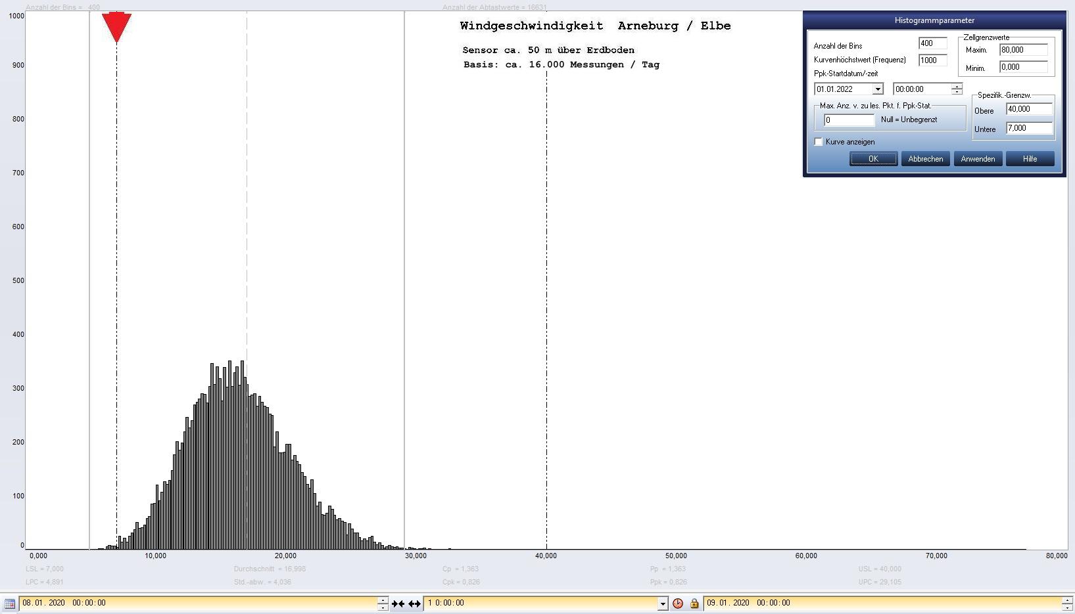This screenshot has width=1075, height=614.
Task: Click the Maxim. cell limit field
Action: [x=1023, y=50]
